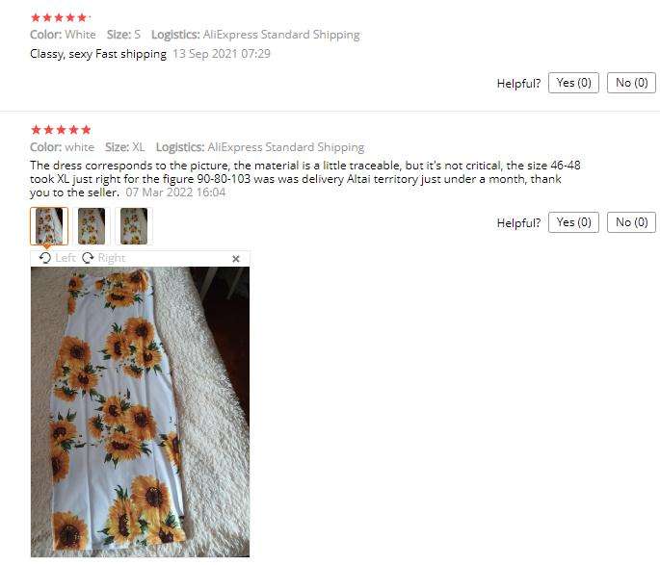Viewport: 660px width, 565px height.
Task: Click the five-star rating of second review
Action: [61, 130]
